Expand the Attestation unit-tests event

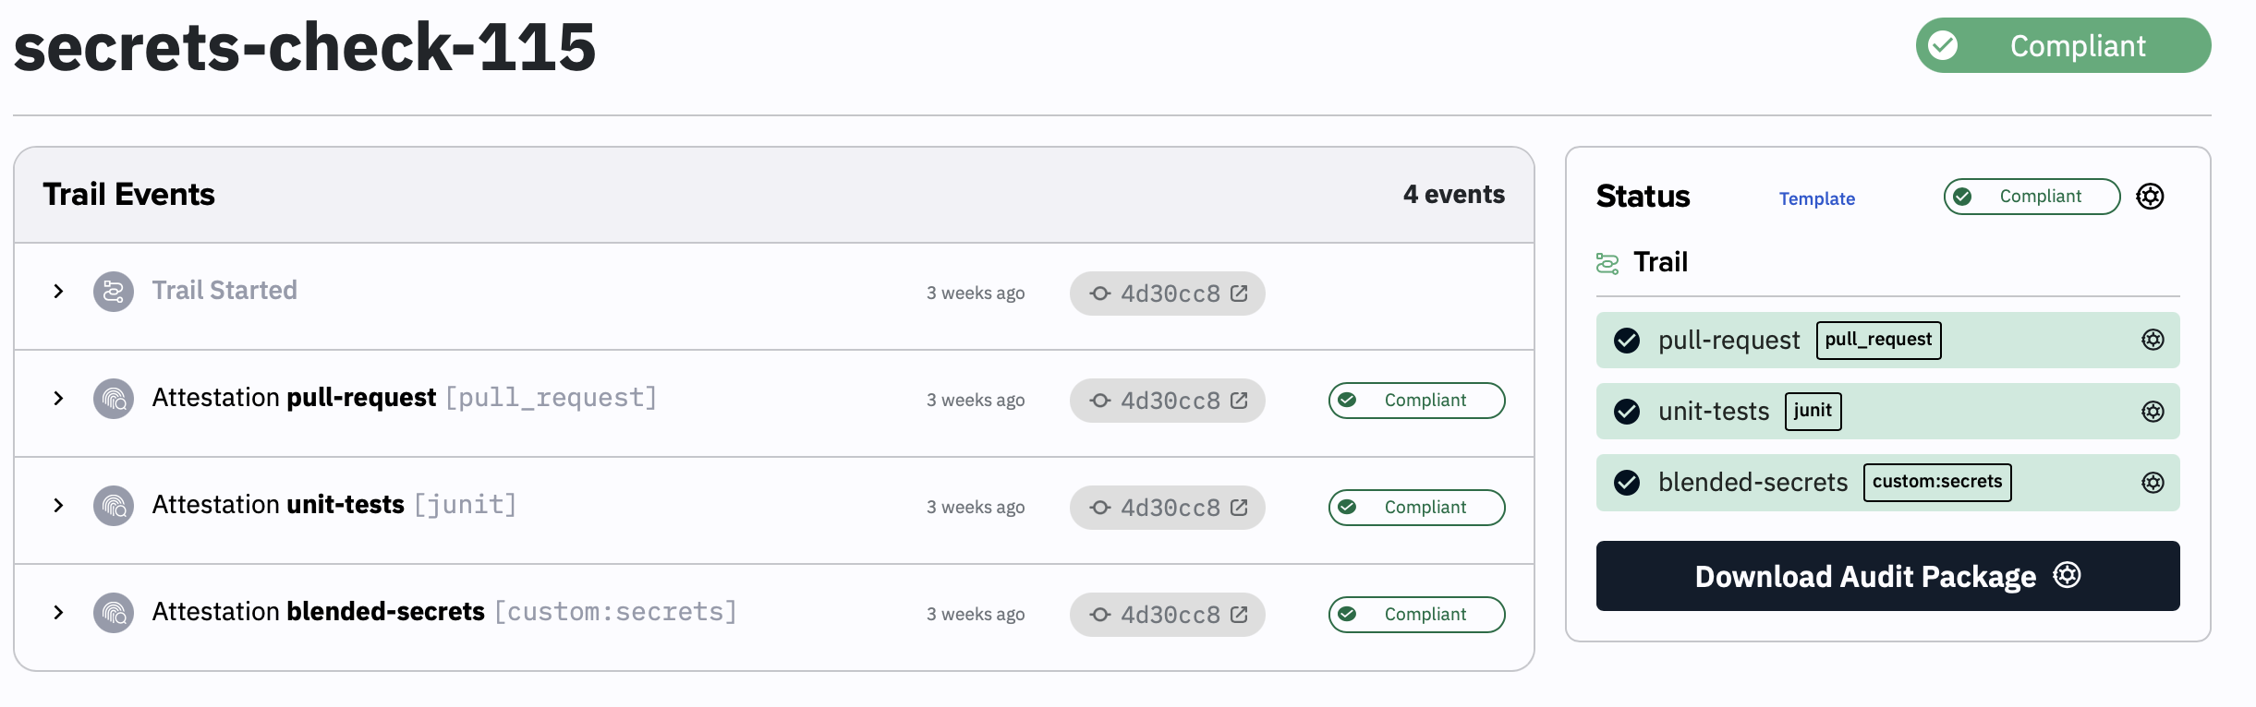58,506
